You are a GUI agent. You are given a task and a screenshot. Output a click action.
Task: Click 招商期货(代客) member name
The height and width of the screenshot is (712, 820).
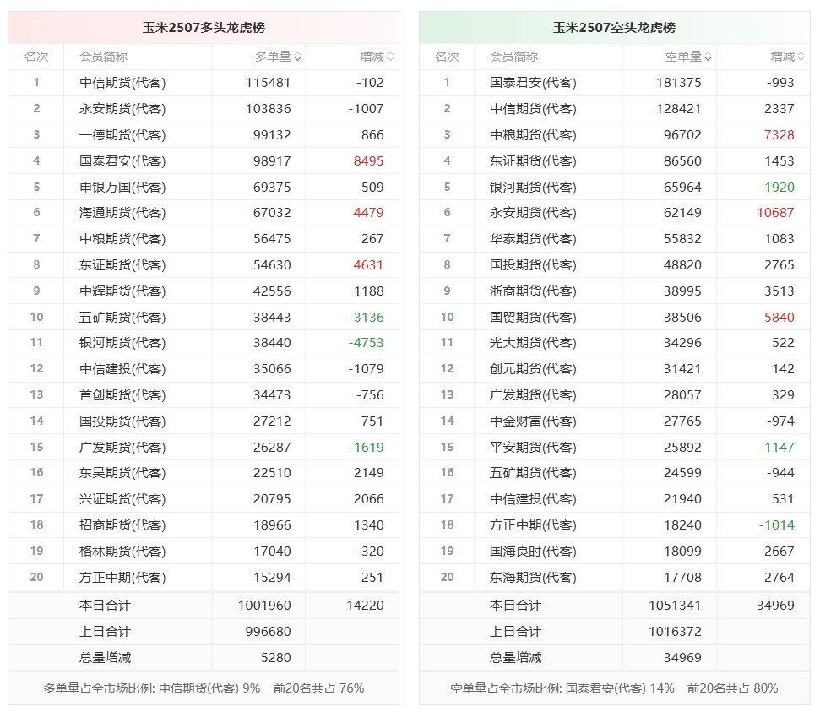point(122,525)
